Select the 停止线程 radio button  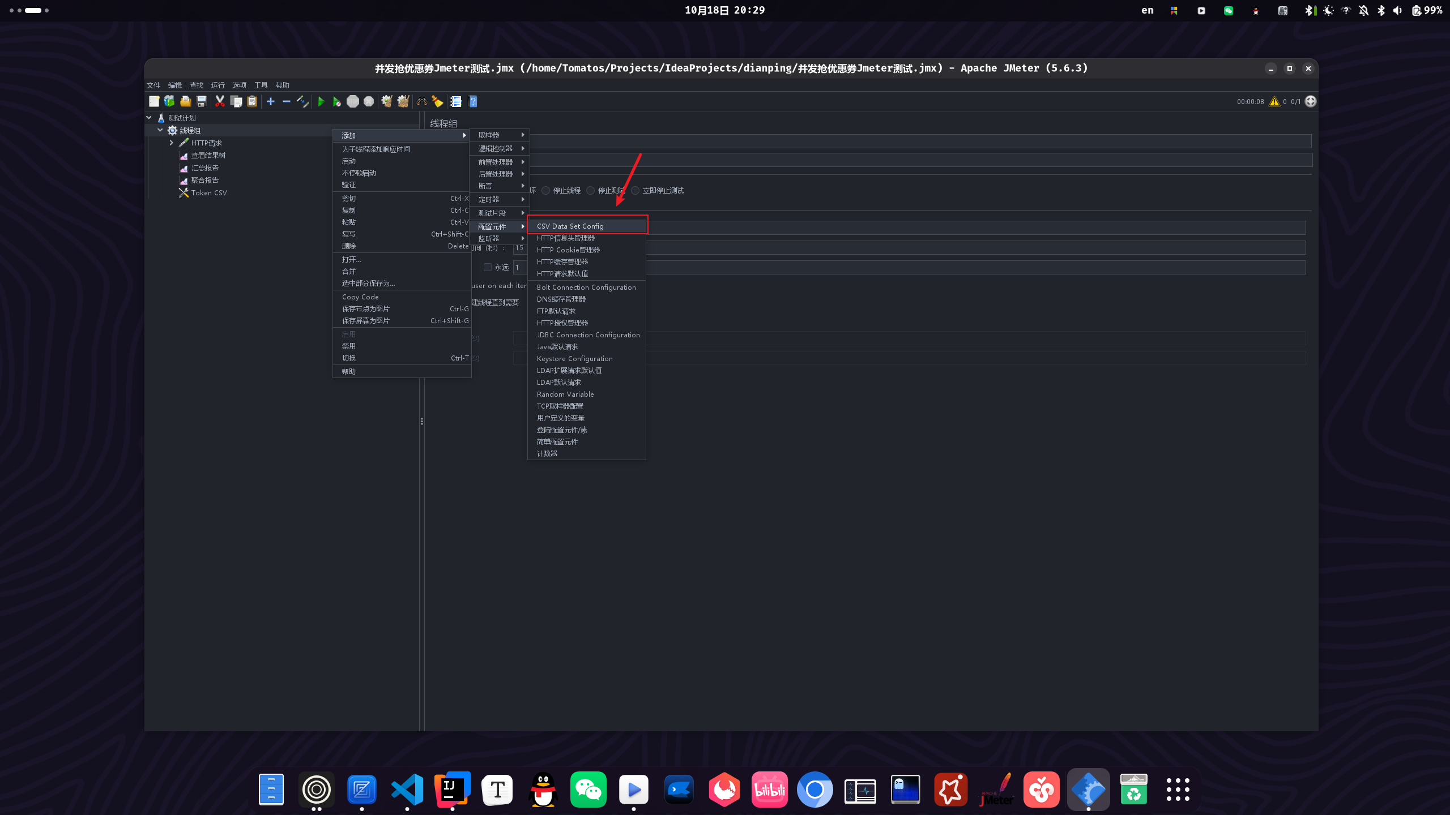click(546, 190)
